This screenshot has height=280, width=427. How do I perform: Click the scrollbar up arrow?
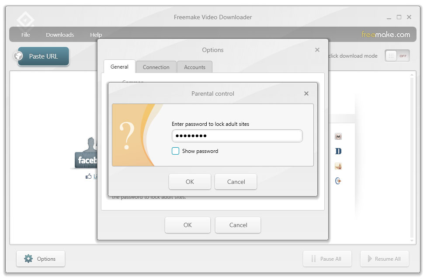[412, 75]
